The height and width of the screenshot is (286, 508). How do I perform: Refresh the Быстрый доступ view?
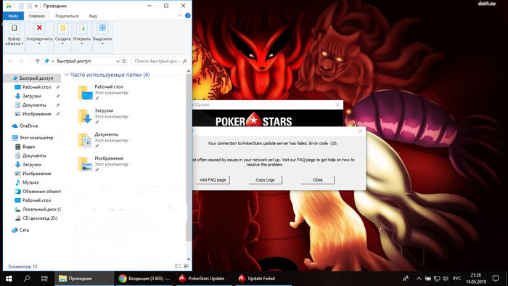pyautogui.click(x=124, y=61)
